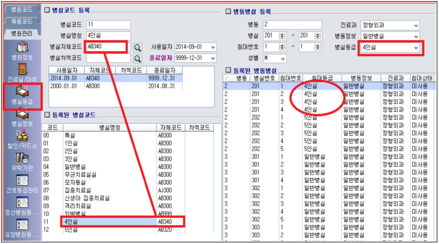
Task: Select the 병실등급 bed icon
Action: pyautogui.click(x=19, y=91)
